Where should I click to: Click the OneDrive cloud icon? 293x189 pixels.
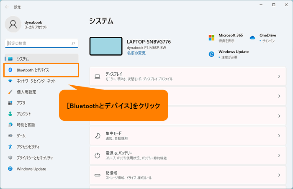[252, 38]
